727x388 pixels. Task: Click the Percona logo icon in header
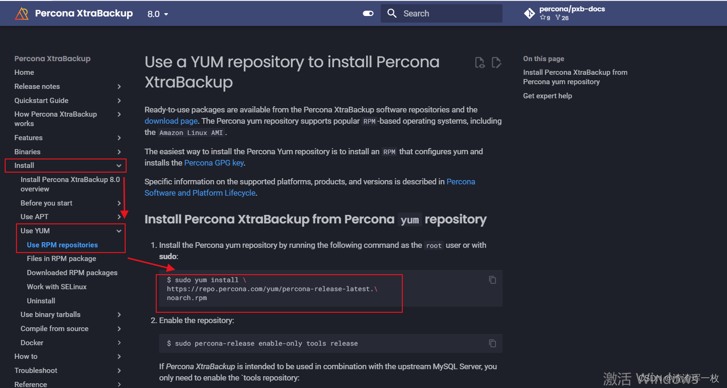click(x=22, y=14)
